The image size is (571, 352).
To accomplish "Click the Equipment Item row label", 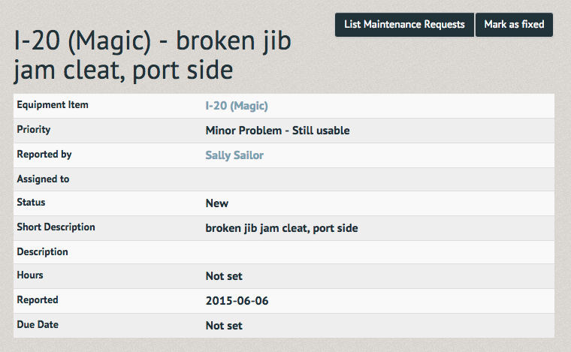I will pos(53,105).
